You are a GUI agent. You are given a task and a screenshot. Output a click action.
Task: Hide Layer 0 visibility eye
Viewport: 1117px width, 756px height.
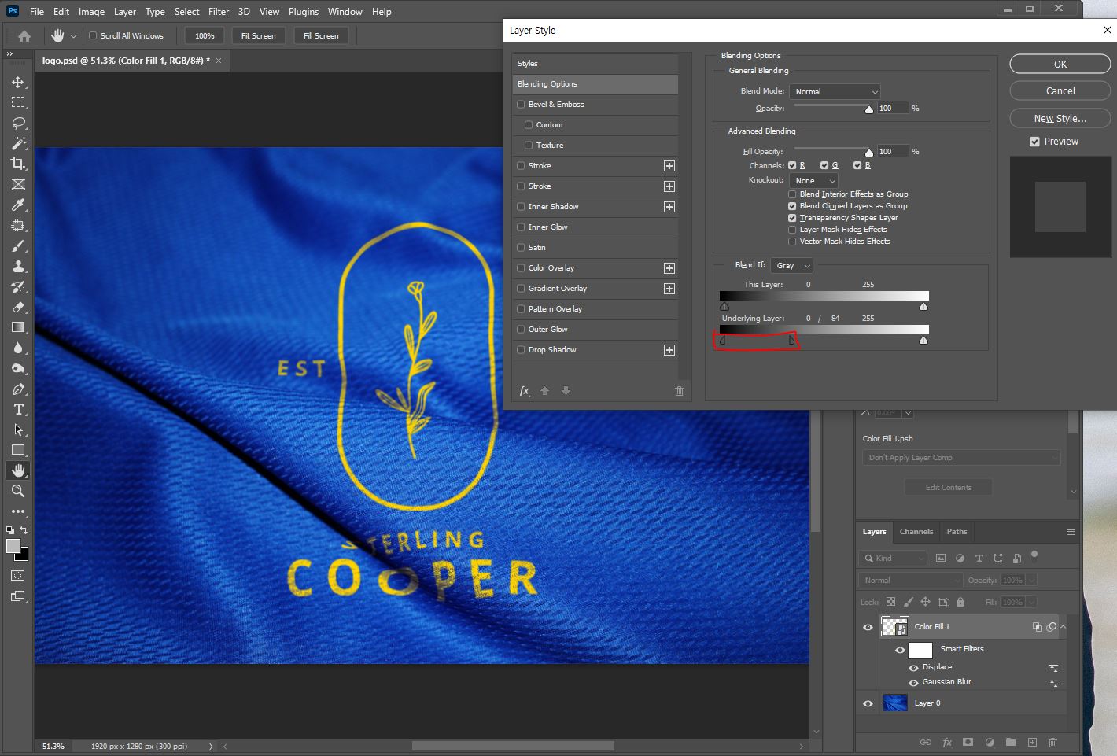coord(868,703)
